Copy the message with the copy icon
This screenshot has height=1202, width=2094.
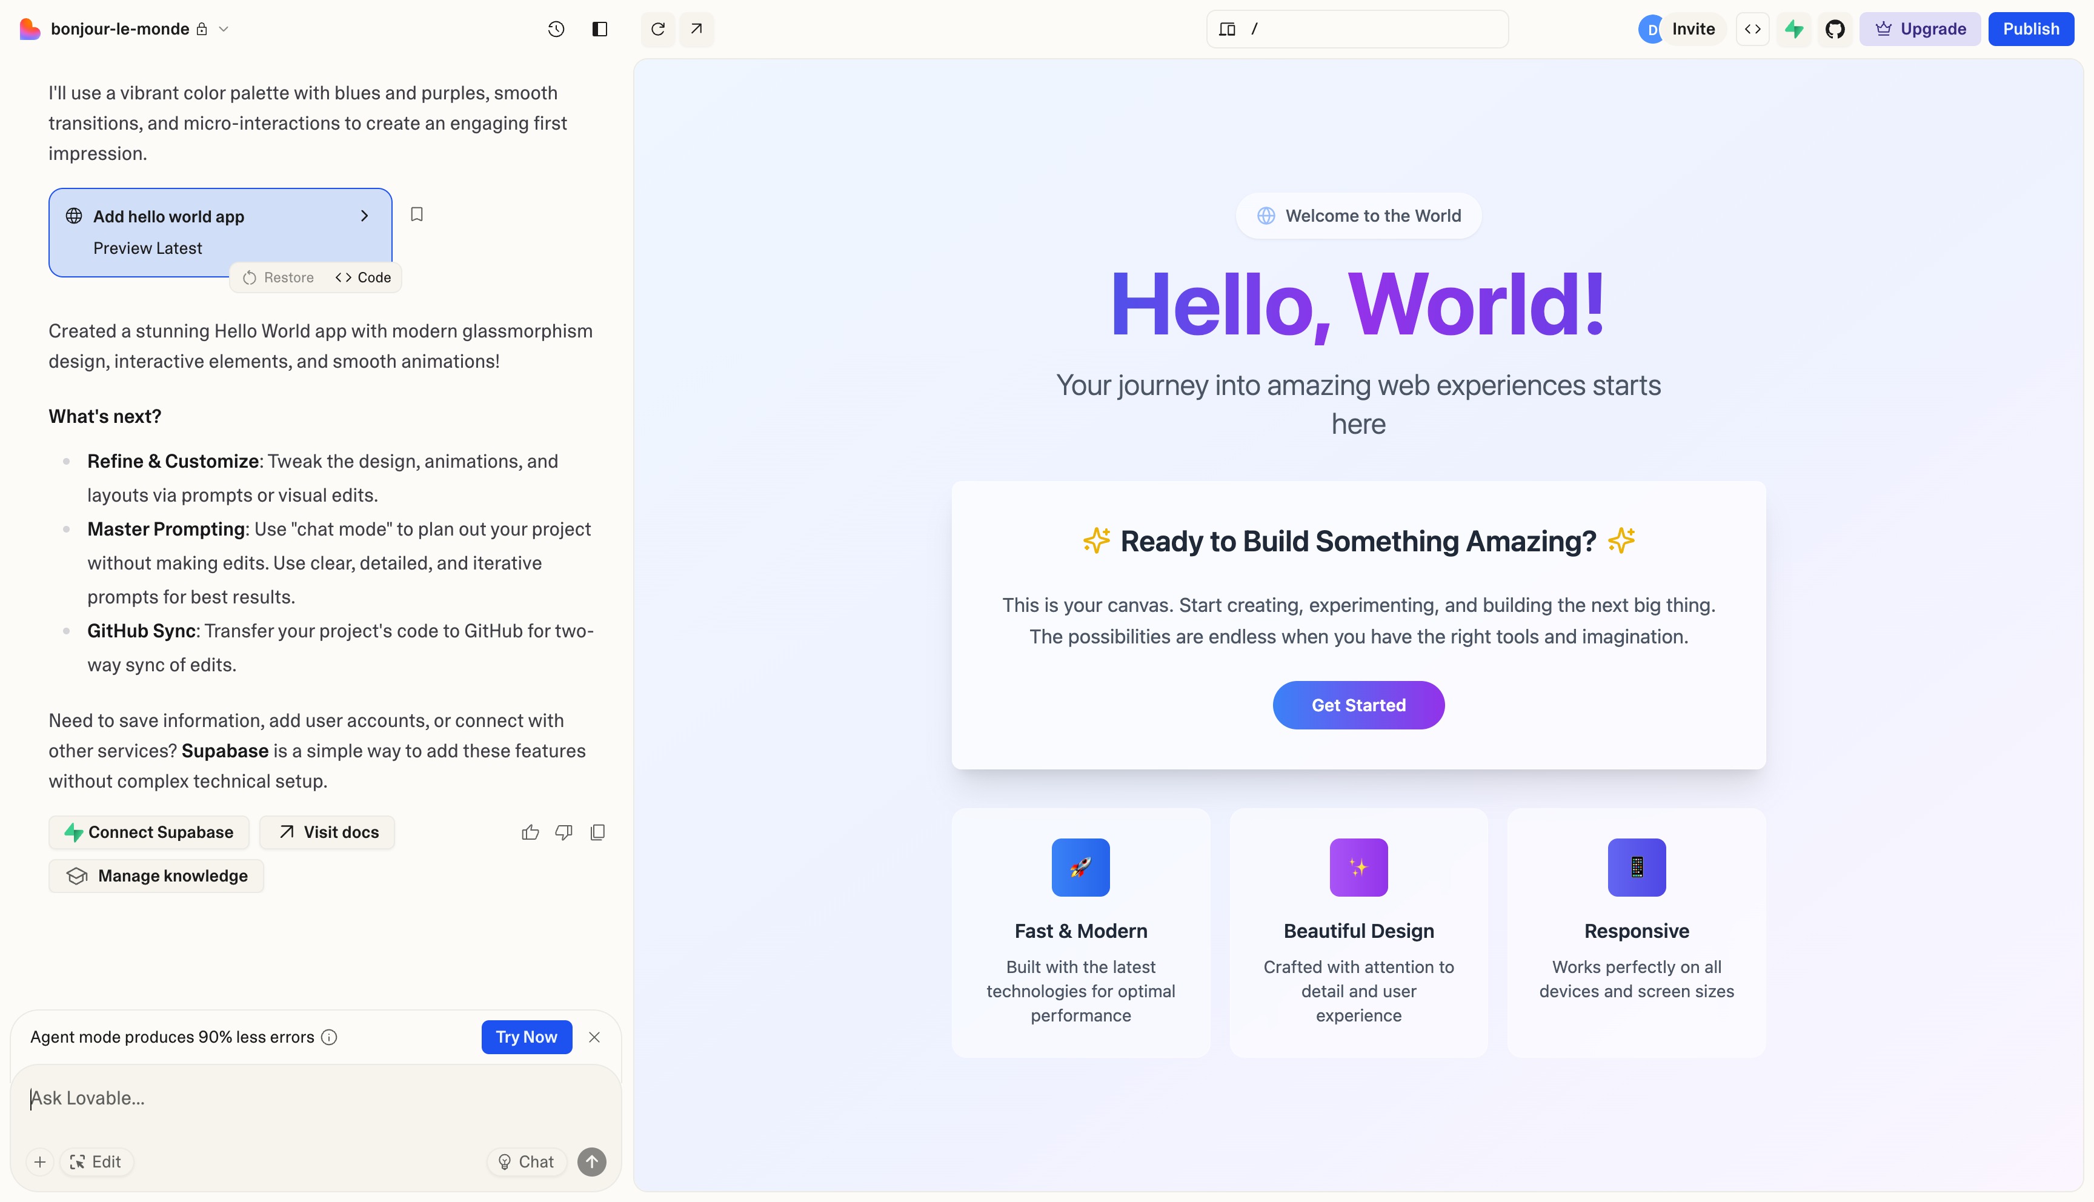point(597,832)
